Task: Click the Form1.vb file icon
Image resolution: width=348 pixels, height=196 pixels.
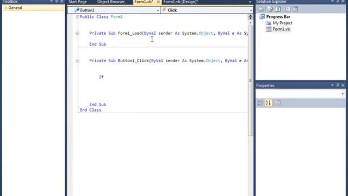Action: [269, 29]
